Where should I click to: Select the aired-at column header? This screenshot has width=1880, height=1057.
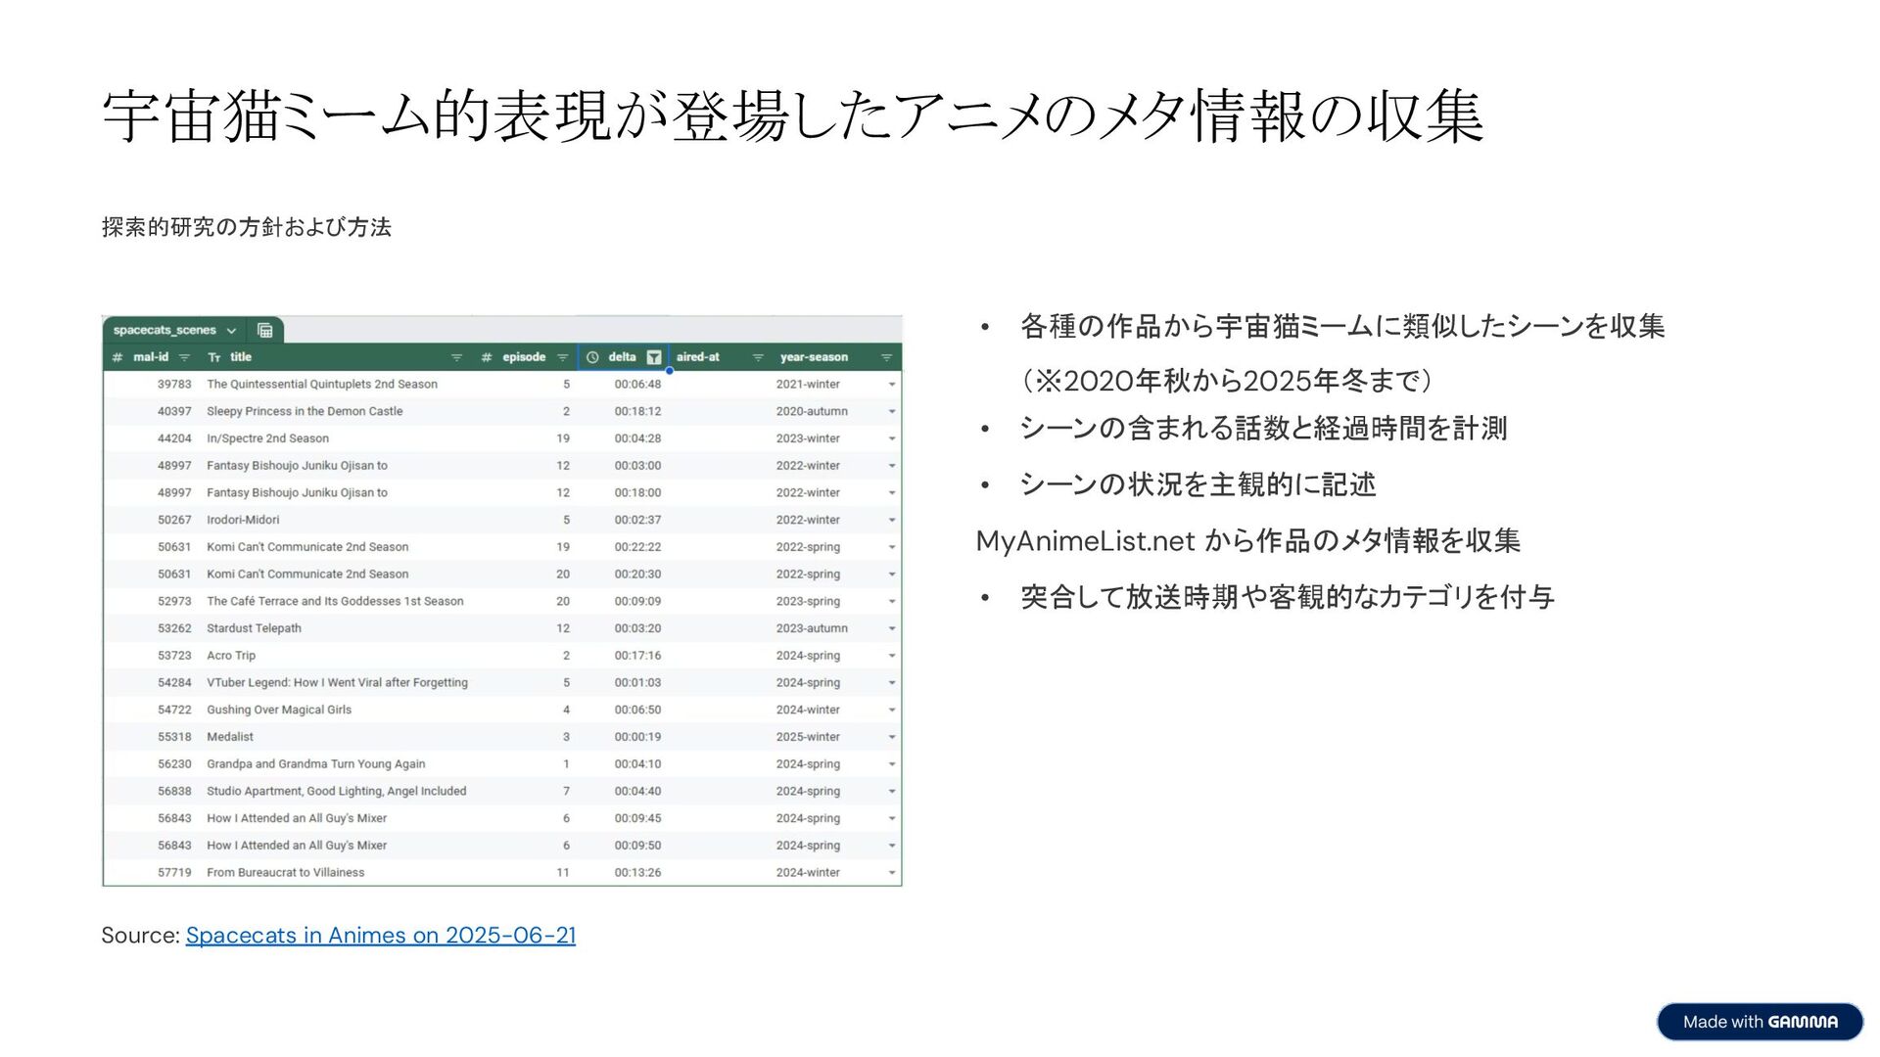pos(698,357)
